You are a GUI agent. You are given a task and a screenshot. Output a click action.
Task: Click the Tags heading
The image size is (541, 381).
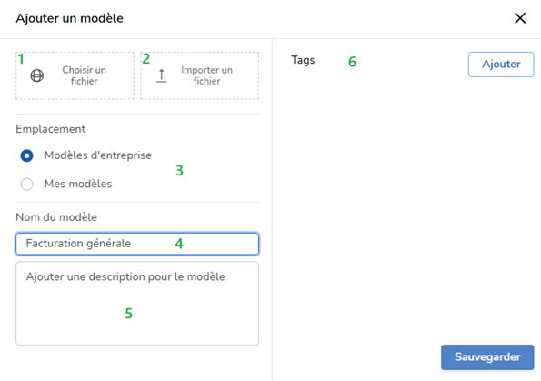coord(303,60)
